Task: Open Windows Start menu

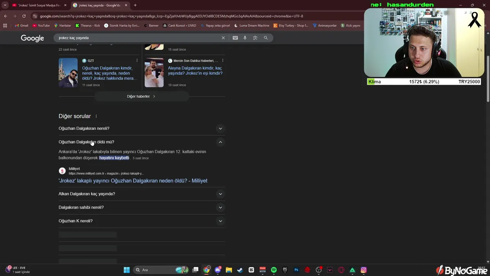Action: click(x=127, y=270)
